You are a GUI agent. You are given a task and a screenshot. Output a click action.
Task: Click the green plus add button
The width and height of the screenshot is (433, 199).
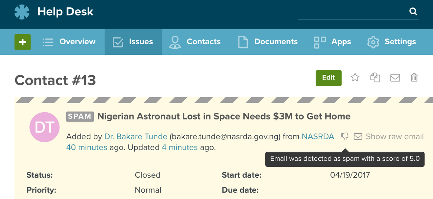23,42
